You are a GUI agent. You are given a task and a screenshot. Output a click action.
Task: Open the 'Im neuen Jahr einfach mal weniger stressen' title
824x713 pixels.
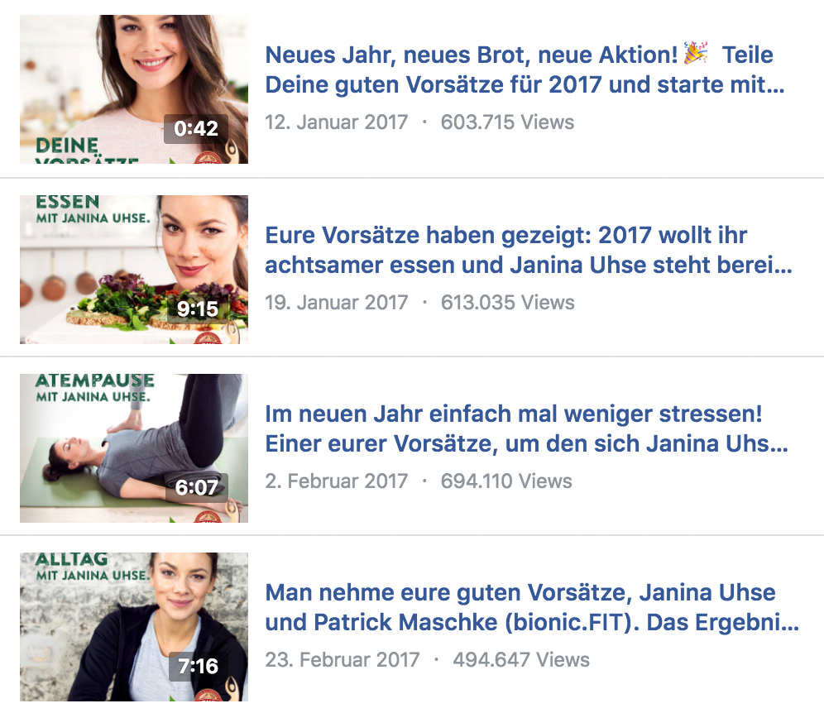[526, 428]
